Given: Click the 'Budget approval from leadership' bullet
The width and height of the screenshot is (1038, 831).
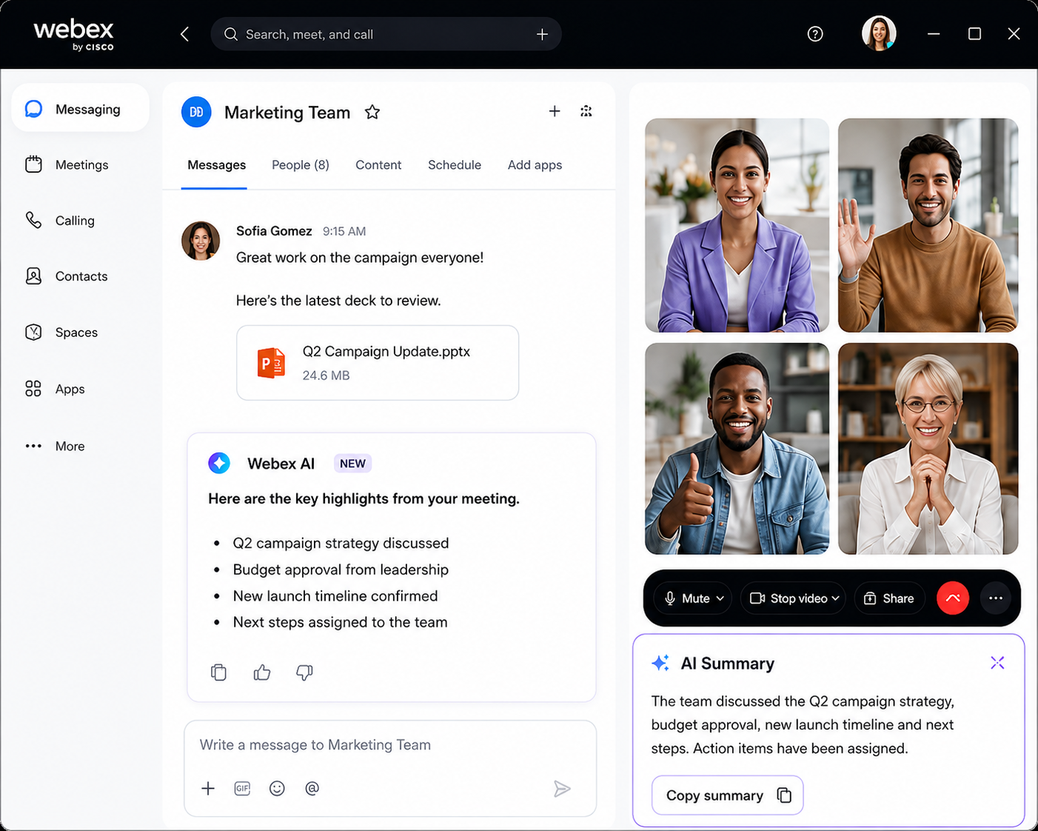Looking at the screenshot, I should click(x=341, y=570).
